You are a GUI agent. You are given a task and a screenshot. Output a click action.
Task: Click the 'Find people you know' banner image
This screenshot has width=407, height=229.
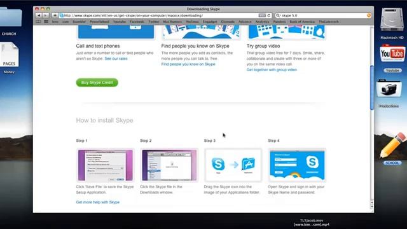[201, 32]
